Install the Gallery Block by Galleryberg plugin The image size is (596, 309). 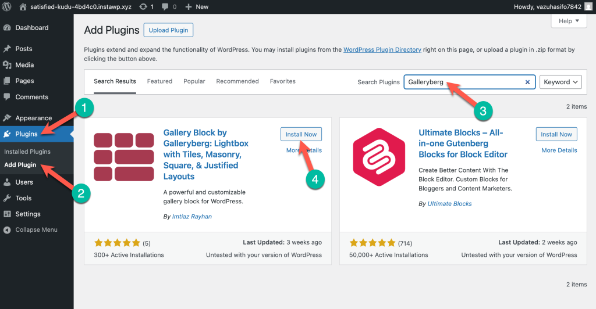point(301,134)
